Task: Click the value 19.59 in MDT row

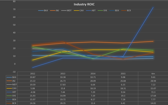Action: 33,85
